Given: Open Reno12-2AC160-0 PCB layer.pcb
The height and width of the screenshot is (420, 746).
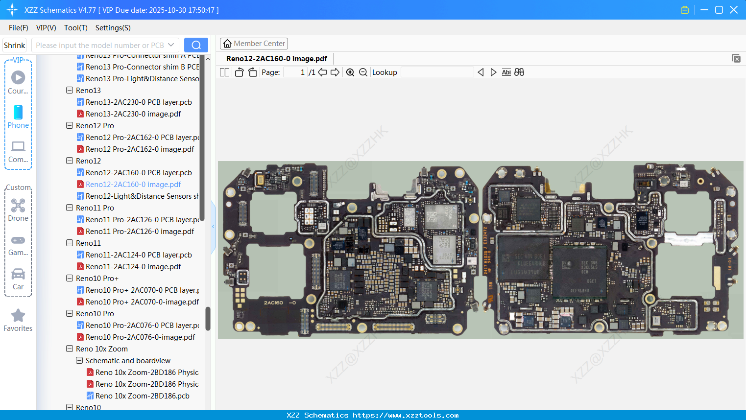Looking at the screenshot, I should (139, 172).
